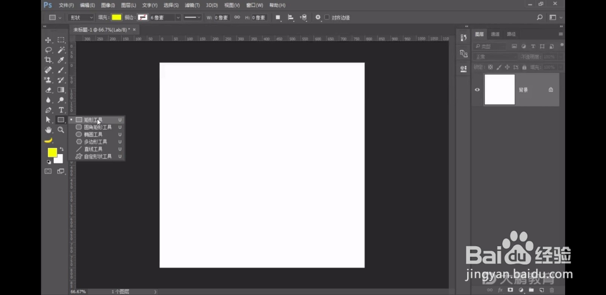Viewport: 606px width, 295px height.
Task: Select the Hand tool
Action: coord(48,130)
